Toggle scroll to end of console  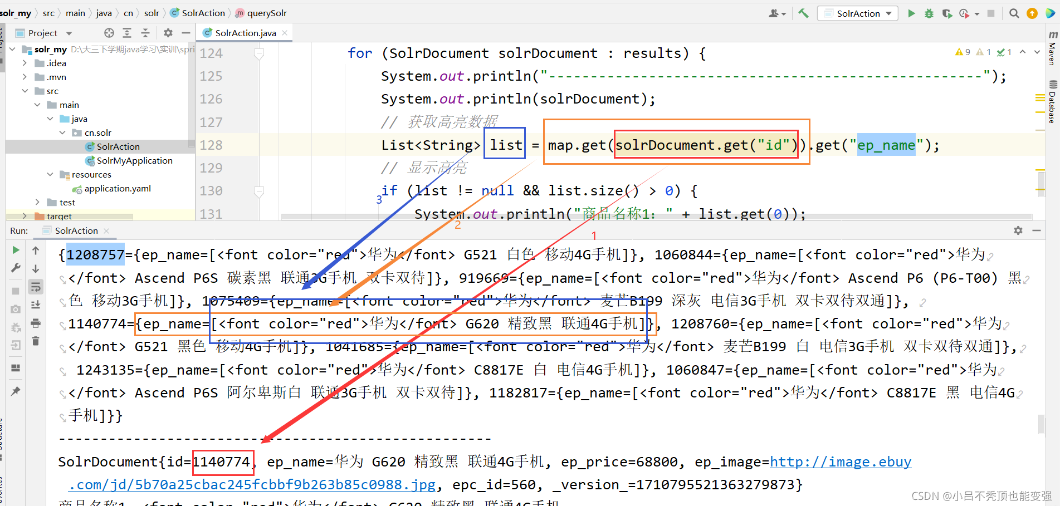point(36,304)
